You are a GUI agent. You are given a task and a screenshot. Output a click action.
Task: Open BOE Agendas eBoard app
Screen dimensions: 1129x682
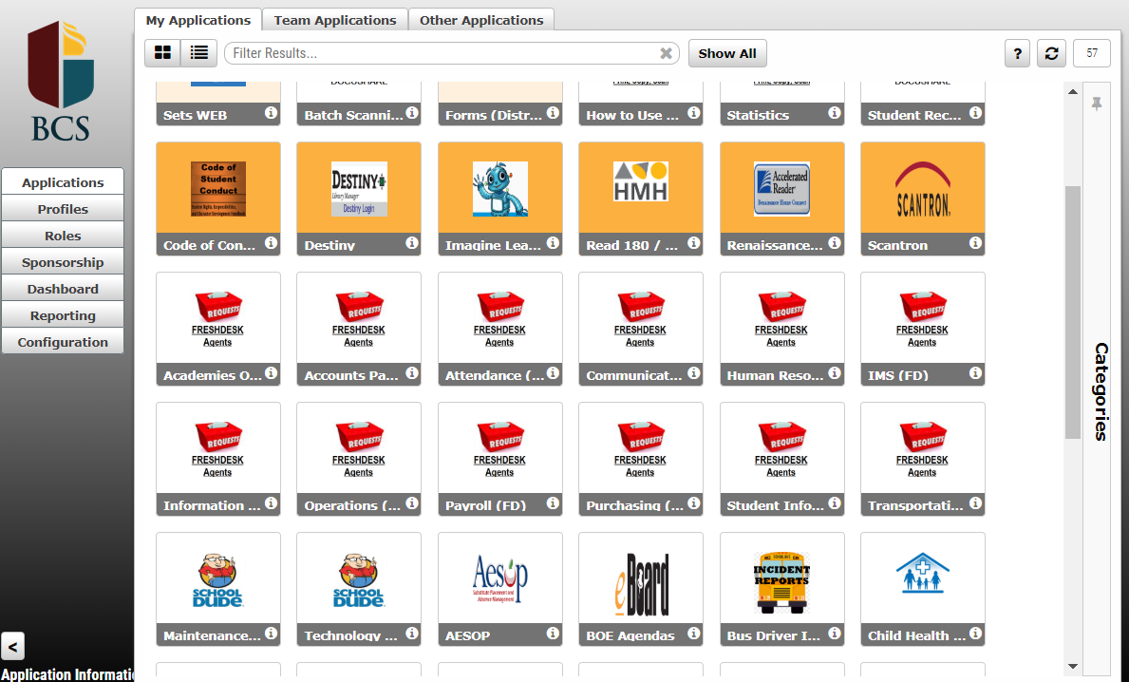click(641, 590)
